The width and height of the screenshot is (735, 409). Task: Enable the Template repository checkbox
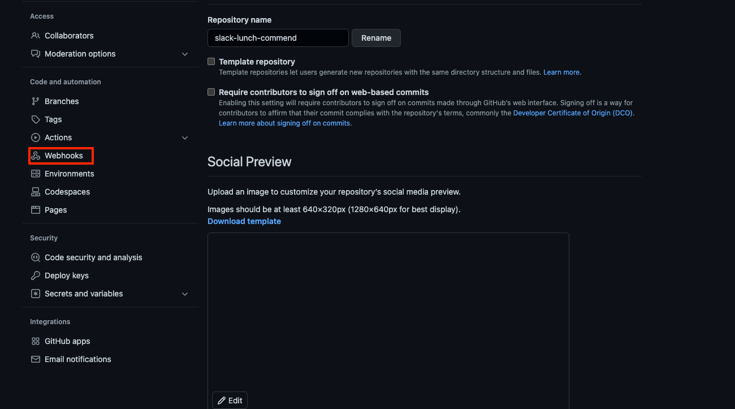click(211, 62)
